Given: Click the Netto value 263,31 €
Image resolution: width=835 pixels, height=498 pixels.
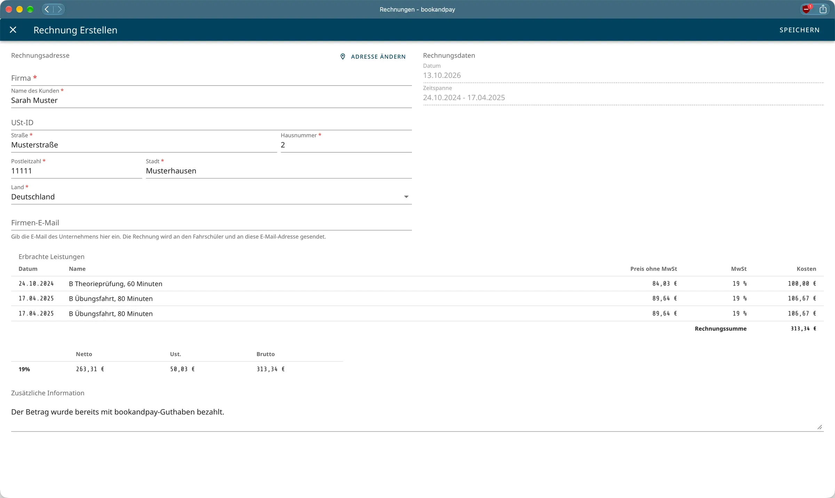Looking at the screenshot, I should click(x=90, y=369).
